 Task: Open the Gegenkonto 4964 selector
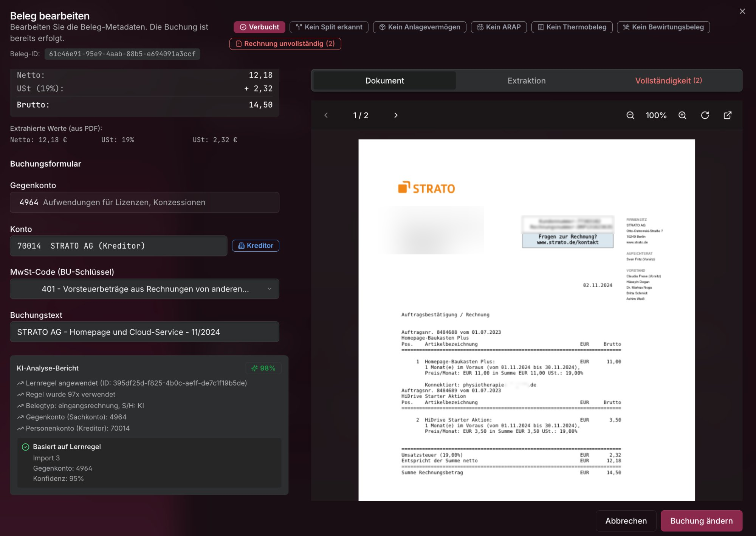[x=144, y=202]
